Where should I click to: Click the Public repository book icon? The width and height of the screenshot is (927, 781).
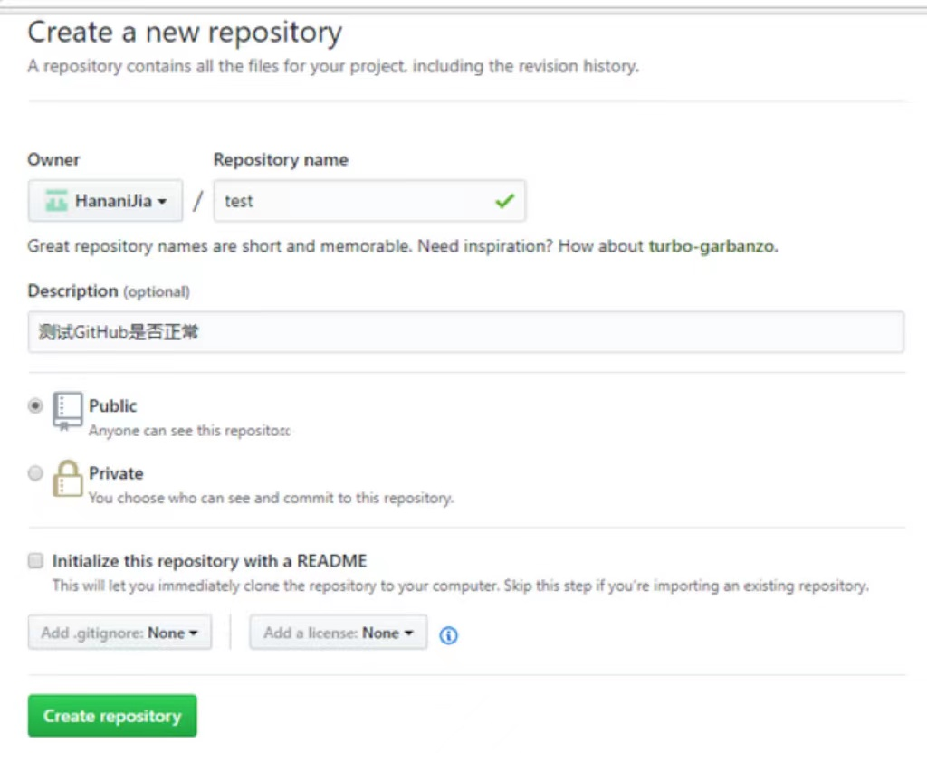[67, 411]
